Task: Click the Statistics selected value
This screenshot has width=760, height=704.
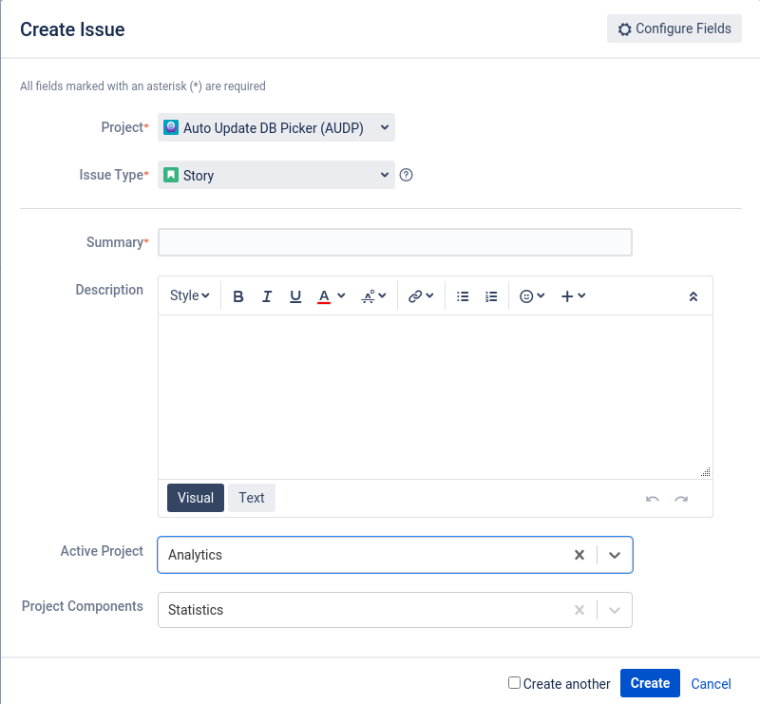Action: tap(196, 610)
